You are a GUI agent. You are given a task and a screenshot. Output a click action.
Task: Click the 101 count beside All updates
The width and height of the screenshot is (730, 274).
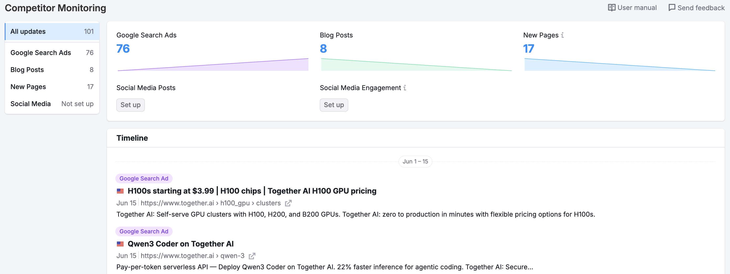(x=89, y=31)
